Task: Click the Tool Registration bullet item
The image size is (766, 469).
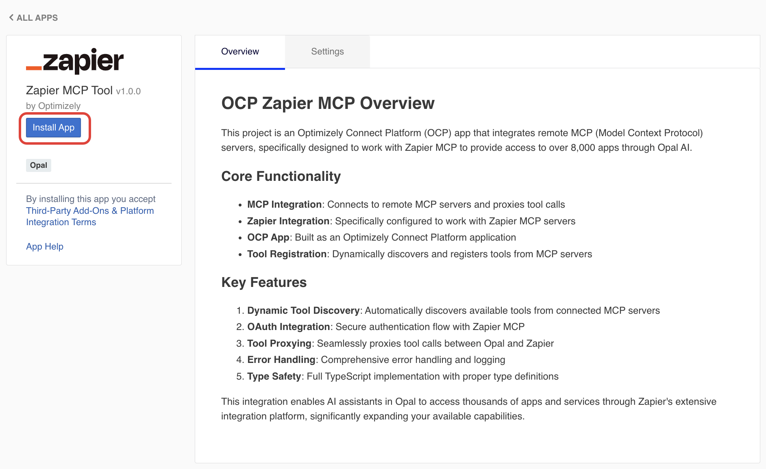Action: (x=419, y=254)
